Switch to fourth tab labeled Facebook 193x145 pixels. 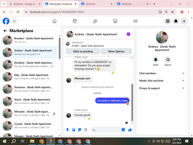[x=133, y=4]
